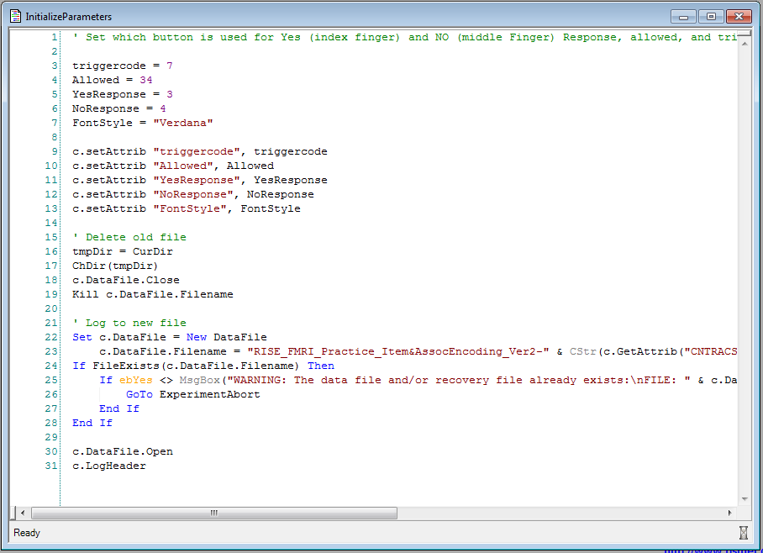Click the ebYes keyword on line 25
763x553 pixels.
pos(136,380)
